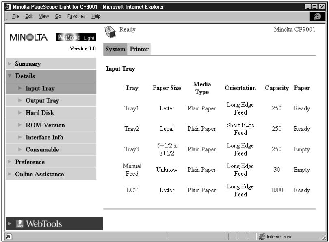Click the 1000 capacity value

click(277, 190)
